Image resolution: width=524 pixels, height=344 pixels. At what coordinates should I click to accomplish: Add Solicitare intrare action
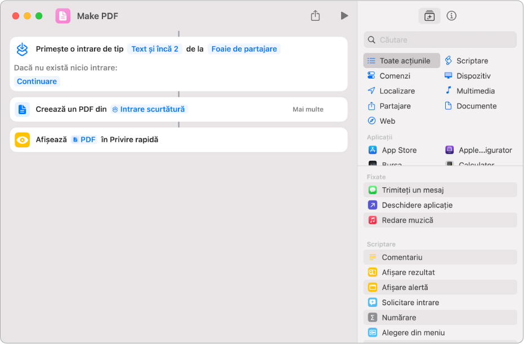coord(440,302)
